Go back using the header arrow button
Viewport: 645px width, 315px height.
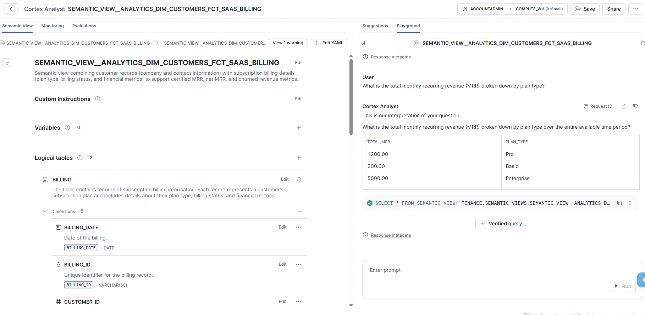tap(11, 9)
